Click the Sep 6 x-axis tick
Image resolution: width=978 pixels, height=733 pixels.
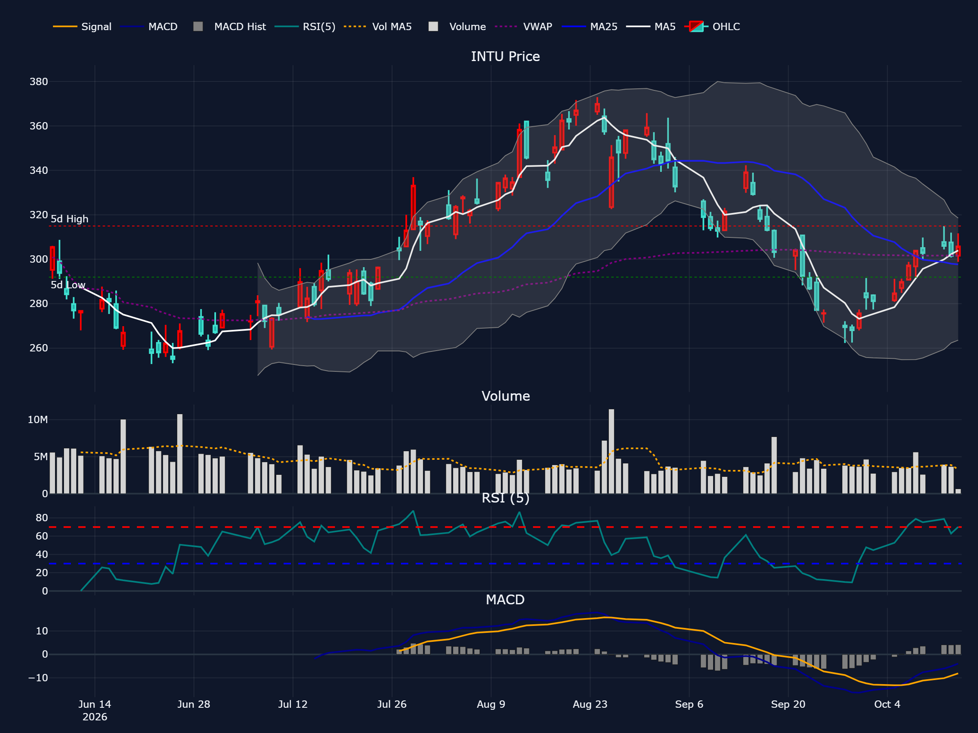689,704
